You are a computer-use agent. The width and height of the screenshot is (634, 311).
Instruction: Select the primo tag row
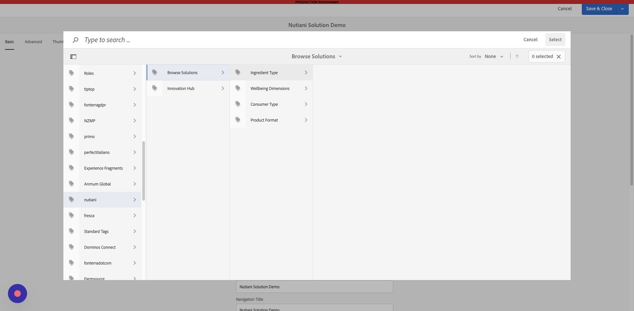pyautogui.click(x=102, y=136)
